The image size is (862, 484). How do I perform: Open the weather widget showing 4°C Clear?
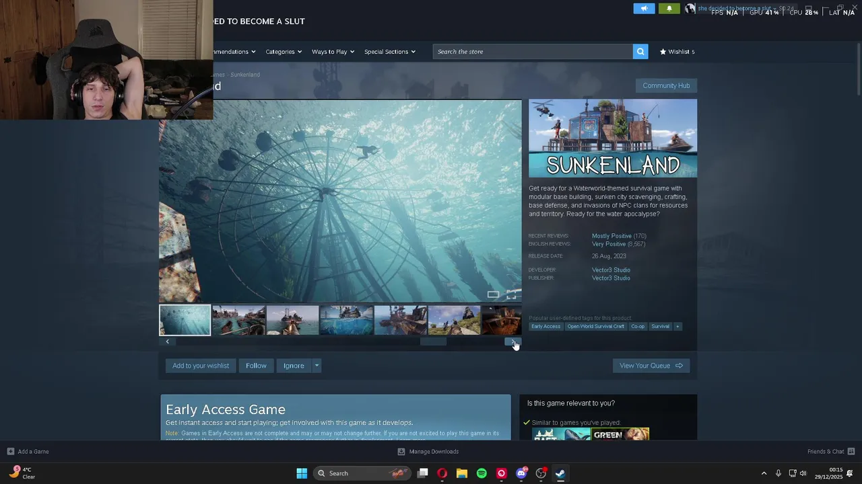tap(22, 473)
